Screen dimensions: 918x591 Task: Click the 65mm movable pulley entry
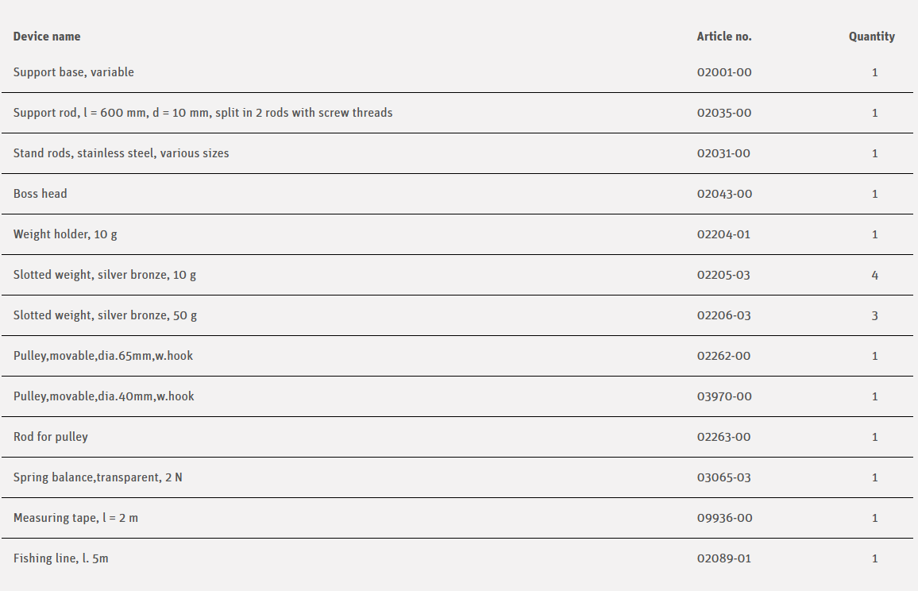click(103, 356)
